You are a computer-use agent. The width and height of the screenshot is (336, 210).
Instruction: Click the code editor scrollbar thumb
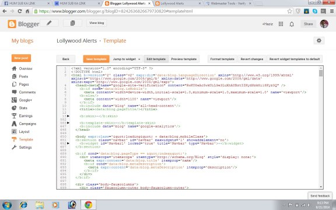[x=321, y=73]
